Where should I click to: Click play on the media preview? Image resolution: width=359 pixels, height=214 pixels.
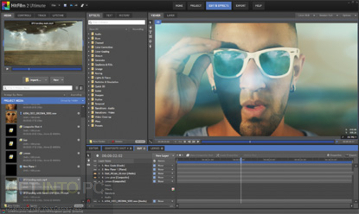[7, 69]
